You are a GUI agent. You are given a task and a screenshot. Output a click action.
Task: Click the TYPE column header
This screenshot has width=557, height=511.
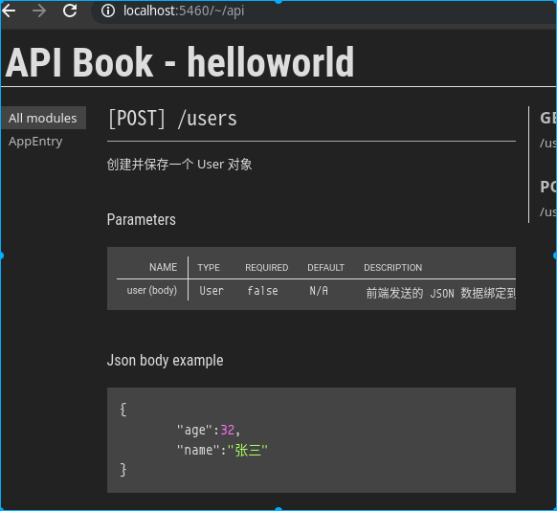209,267
